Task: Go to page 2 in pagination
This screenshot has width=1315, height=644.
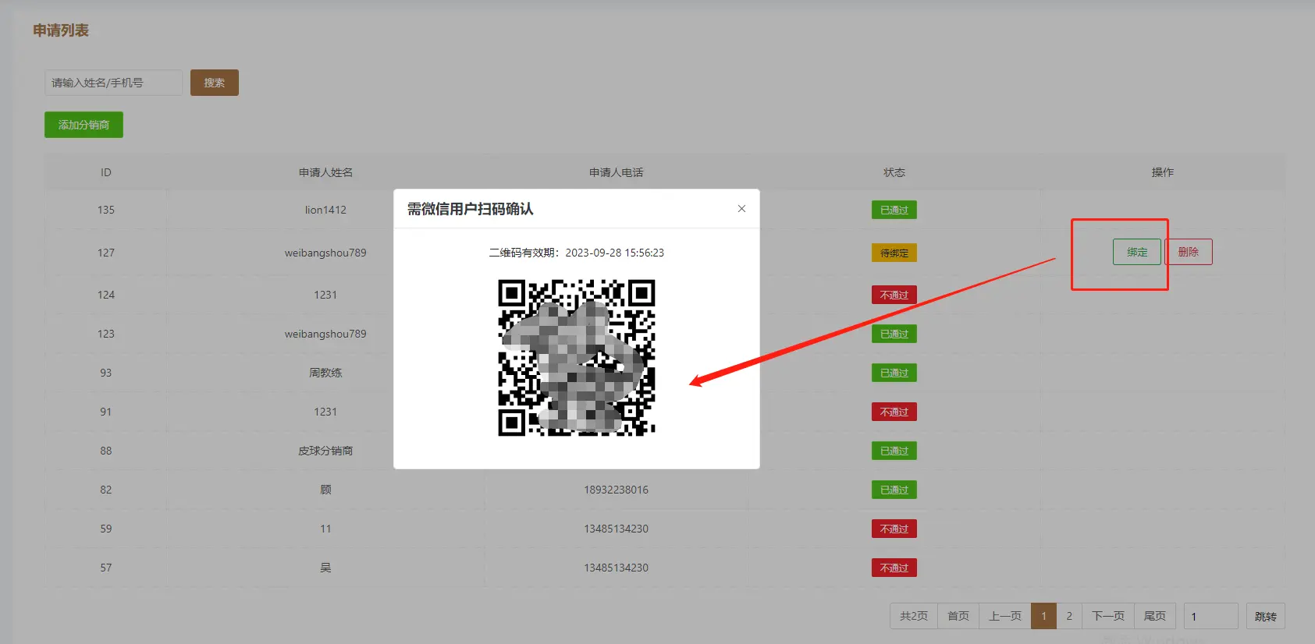Action: pos(1069,616)
